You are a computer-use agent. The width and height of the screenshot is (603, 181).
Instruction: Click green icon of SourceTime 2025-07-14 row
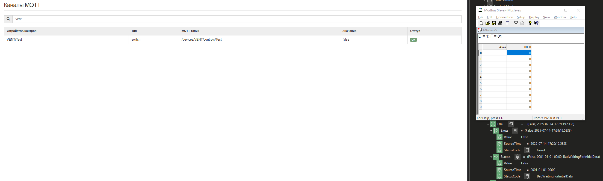click(x=499, y=144)
